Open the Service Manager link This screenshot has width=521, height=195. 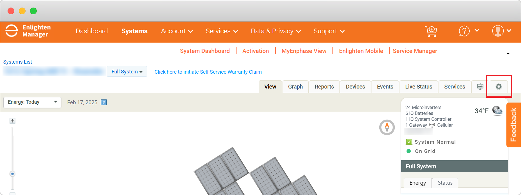(x=415, y=51)
